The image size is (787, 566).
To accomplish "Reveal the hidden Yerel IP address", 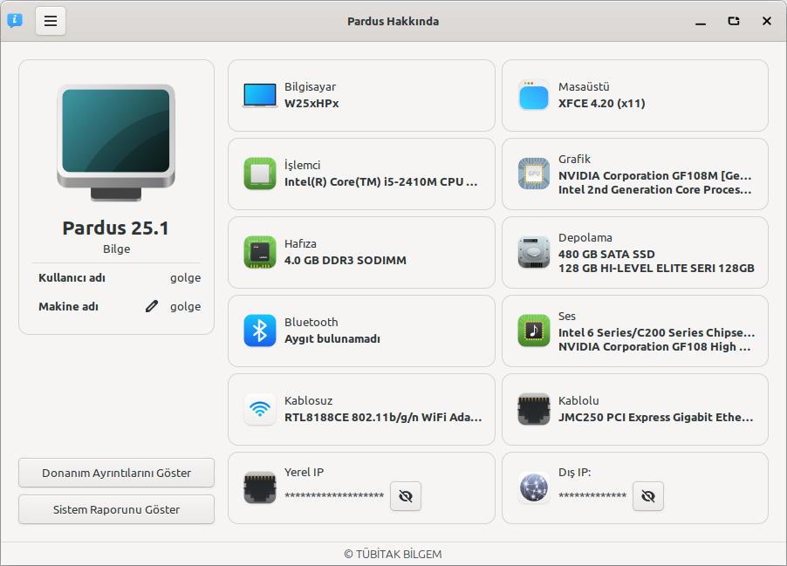I will click(x=405, y=496).
